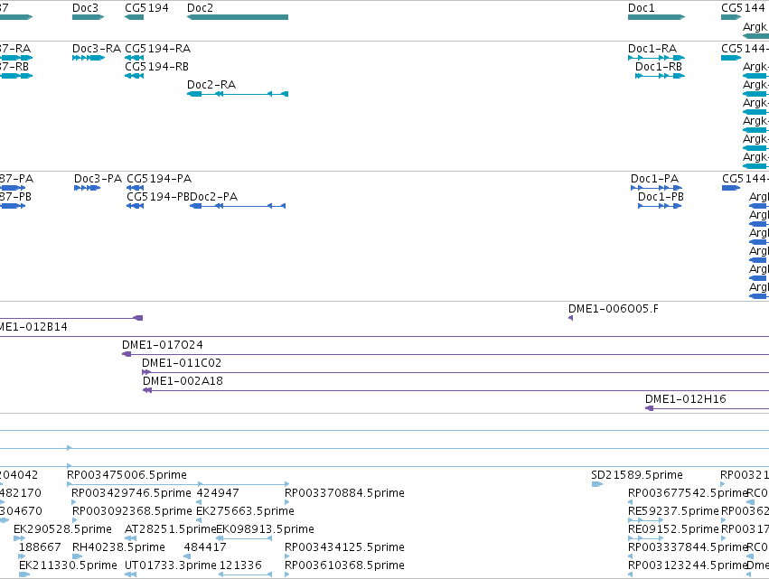Screen dimensions: 769x579
Task: Click the RP003123244.5prime label text
Action: (x=688, y=565)
